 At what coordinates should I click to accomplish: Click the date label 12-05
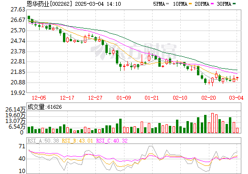point(39,98)
